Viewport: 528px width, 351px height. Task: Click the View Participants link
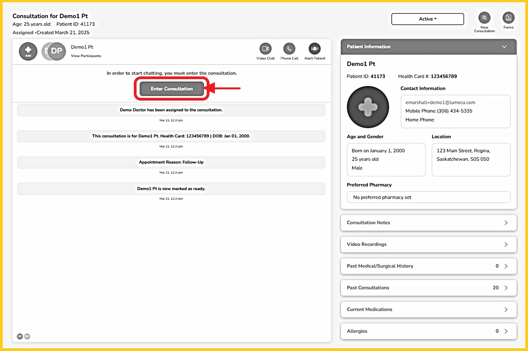(86, 56)
